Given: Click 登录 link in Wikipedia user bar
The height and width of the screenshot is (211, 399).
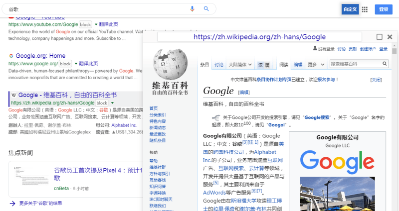Looking at the screenshot, I should click(x=383, y=49).
